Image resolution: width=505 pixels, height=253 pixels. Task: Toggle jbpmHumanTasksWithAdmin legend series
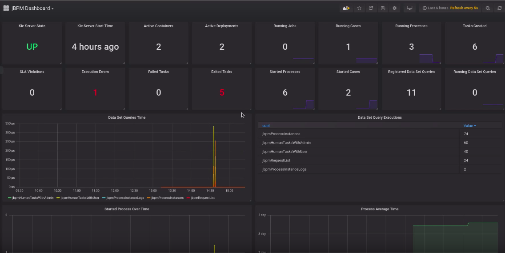coord(32,198)
